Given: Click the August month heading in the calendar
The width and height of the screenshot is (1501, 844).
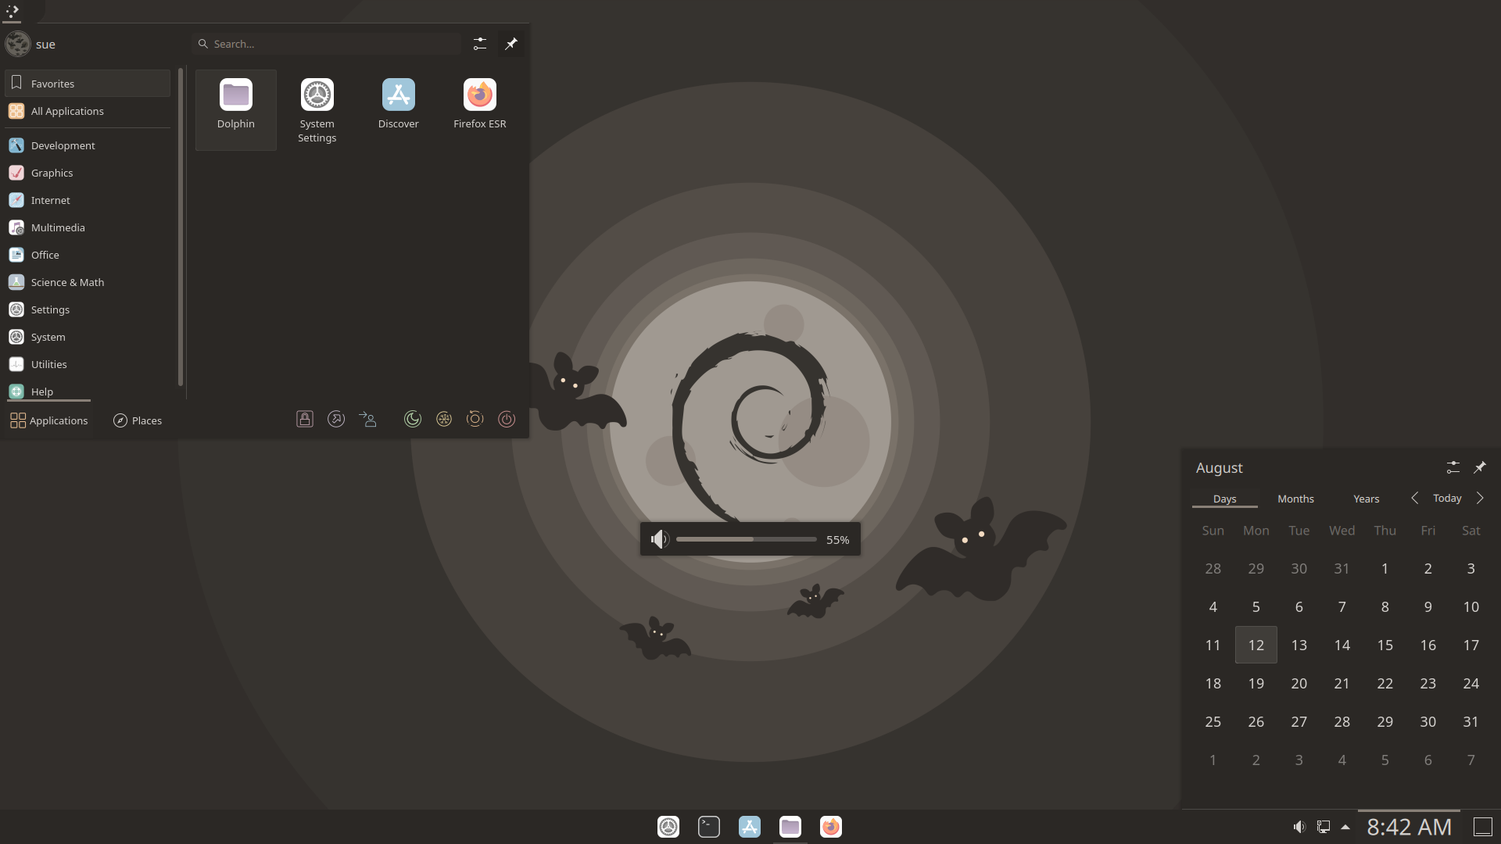Looking at the screenshot, I should pyautogui.click(x=1219, y=467).
